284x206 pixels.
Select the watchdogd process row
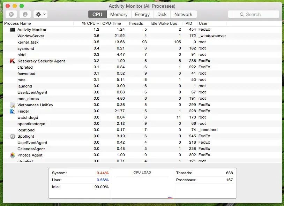142,117
